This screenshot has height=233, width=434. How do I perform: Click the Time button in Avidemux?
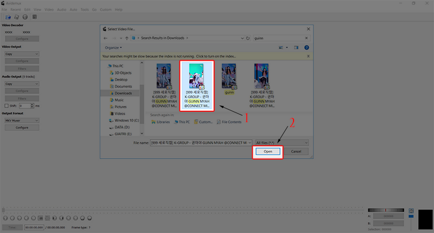click(x=12, y=228)
